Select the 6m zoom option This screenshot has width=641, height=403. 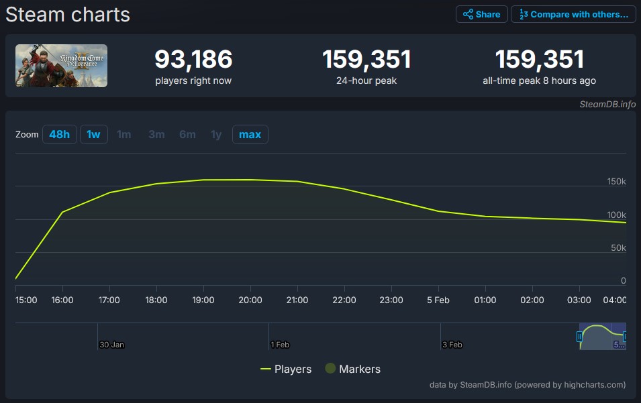tap(188, 134)
